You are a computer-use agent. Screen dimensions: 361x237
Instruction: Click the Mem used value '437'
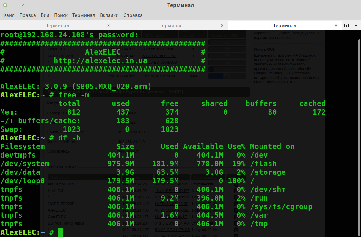click(123, 112)
